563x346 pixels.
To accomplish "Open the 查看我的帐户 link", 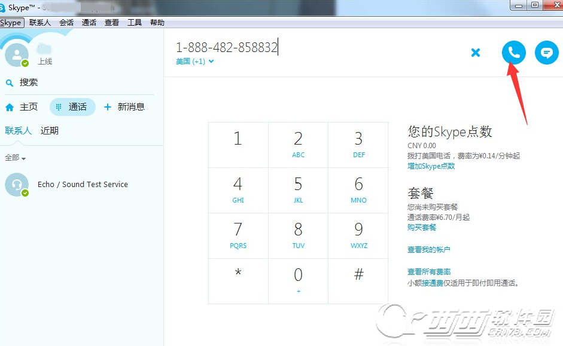I will point(429,250).
